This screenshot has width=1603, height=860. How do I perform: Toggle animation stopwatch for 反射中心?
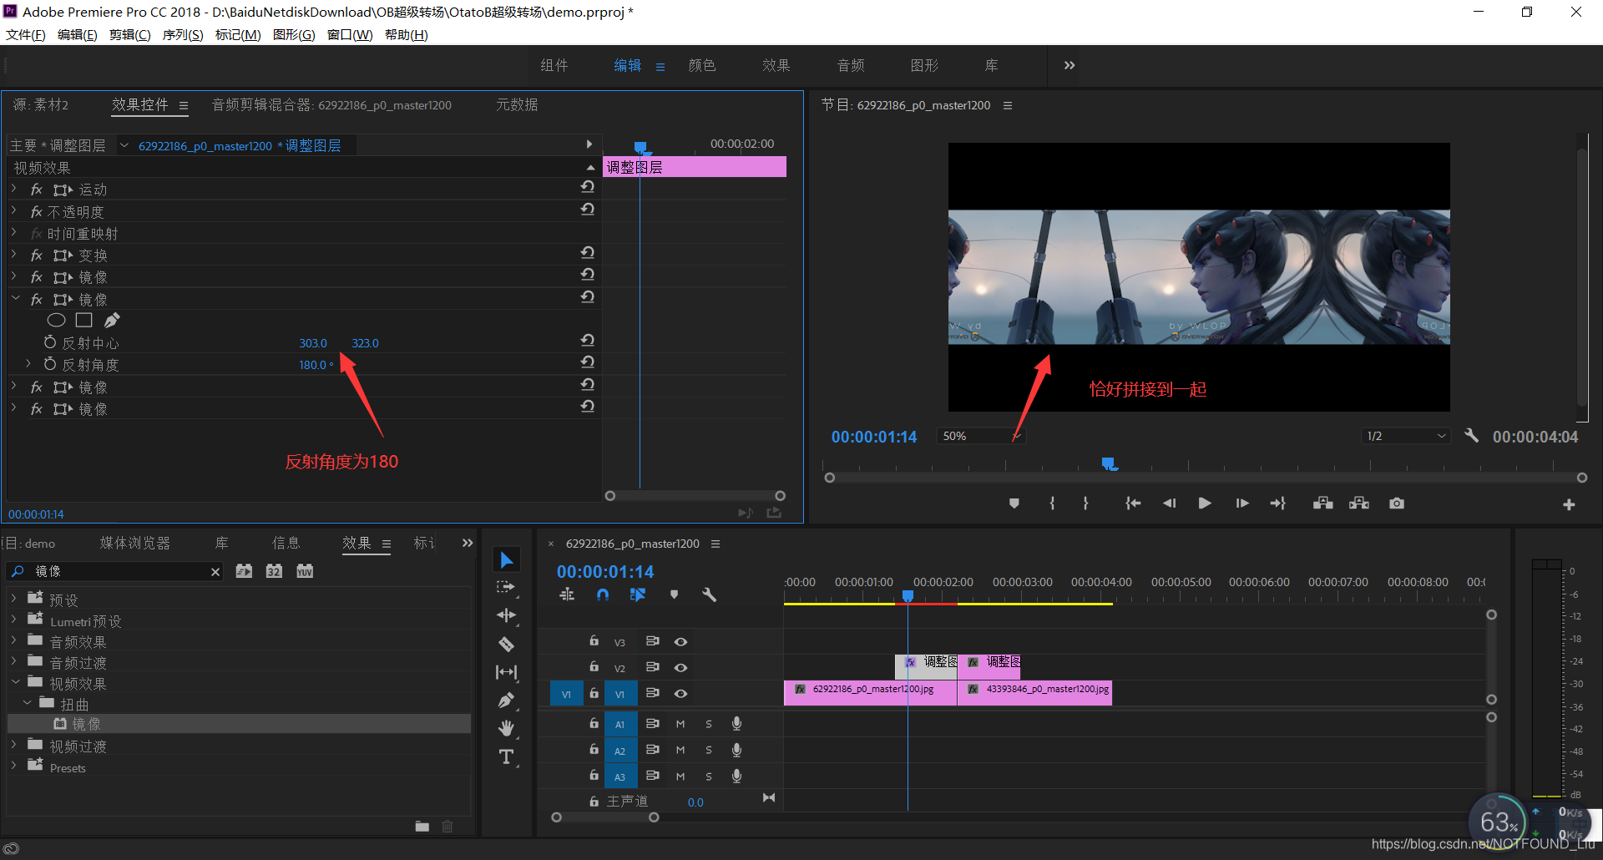[50, 342]
